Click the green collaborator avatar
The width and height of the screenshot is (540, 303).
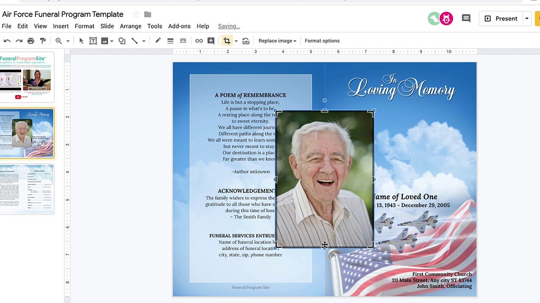433,18
